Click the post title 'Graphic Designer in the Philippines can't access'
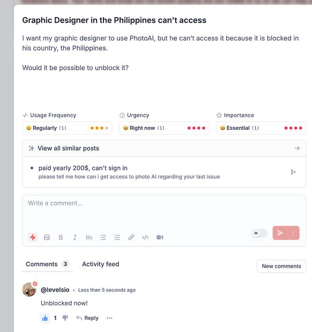Image resolution: width=312 pixels, height=332 pixels. tap(114, 20)
